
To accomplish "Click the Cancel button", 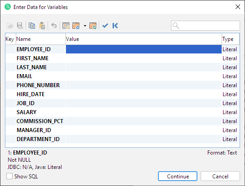I will click(x=220, y=176).
